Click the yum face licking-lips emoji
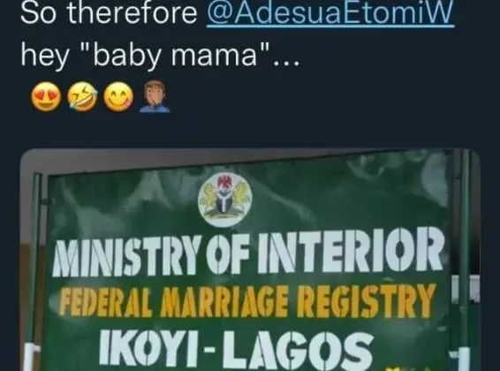 pyautogui.click(x=118, y=97)
